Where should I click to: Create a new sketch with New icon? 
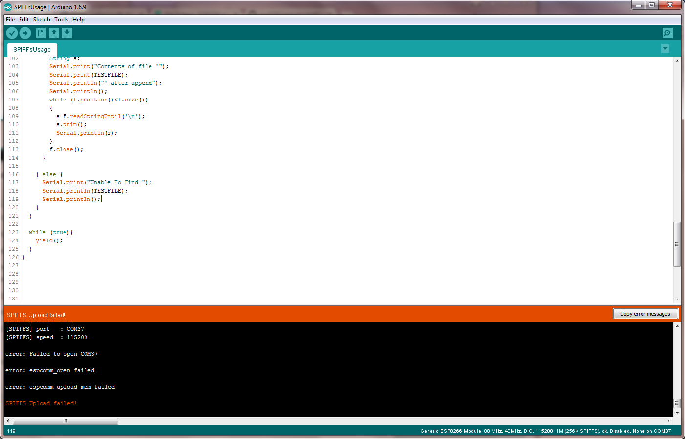coord(41,33)
